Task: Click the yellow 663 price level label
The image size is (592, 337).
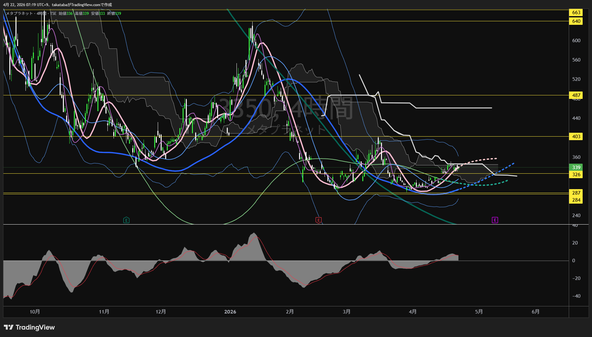Action: point(576,13)
